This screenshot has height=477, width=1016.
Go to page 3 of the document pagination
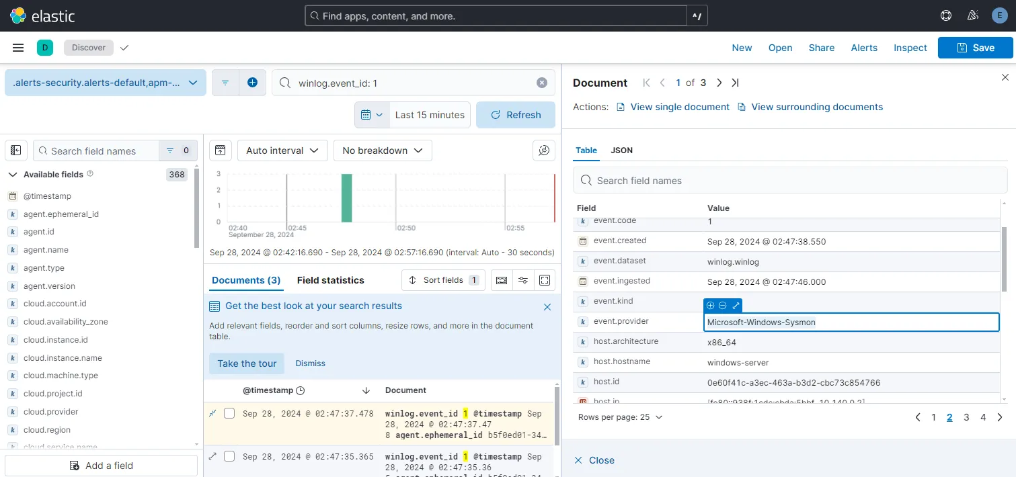tap(966, 417)
